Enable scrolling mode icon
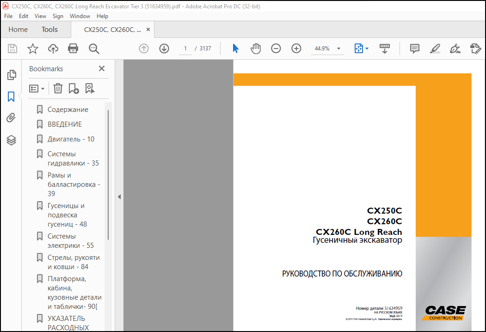 [x=385, y=49]
